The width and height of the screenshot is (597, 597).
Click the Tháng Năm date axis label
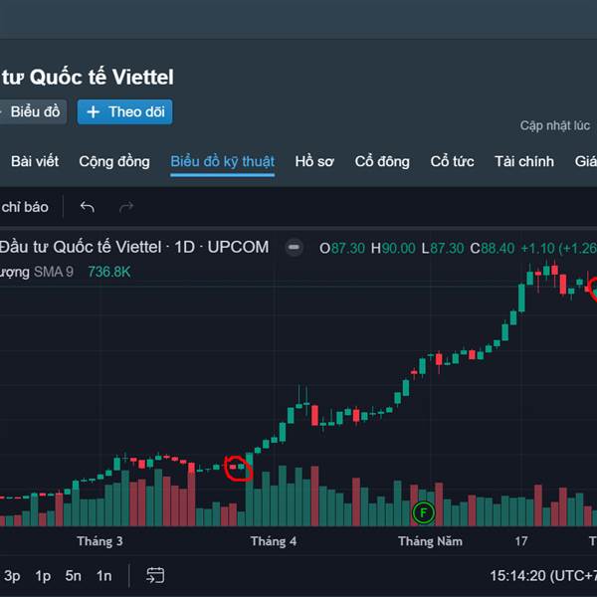coord(430,541)
